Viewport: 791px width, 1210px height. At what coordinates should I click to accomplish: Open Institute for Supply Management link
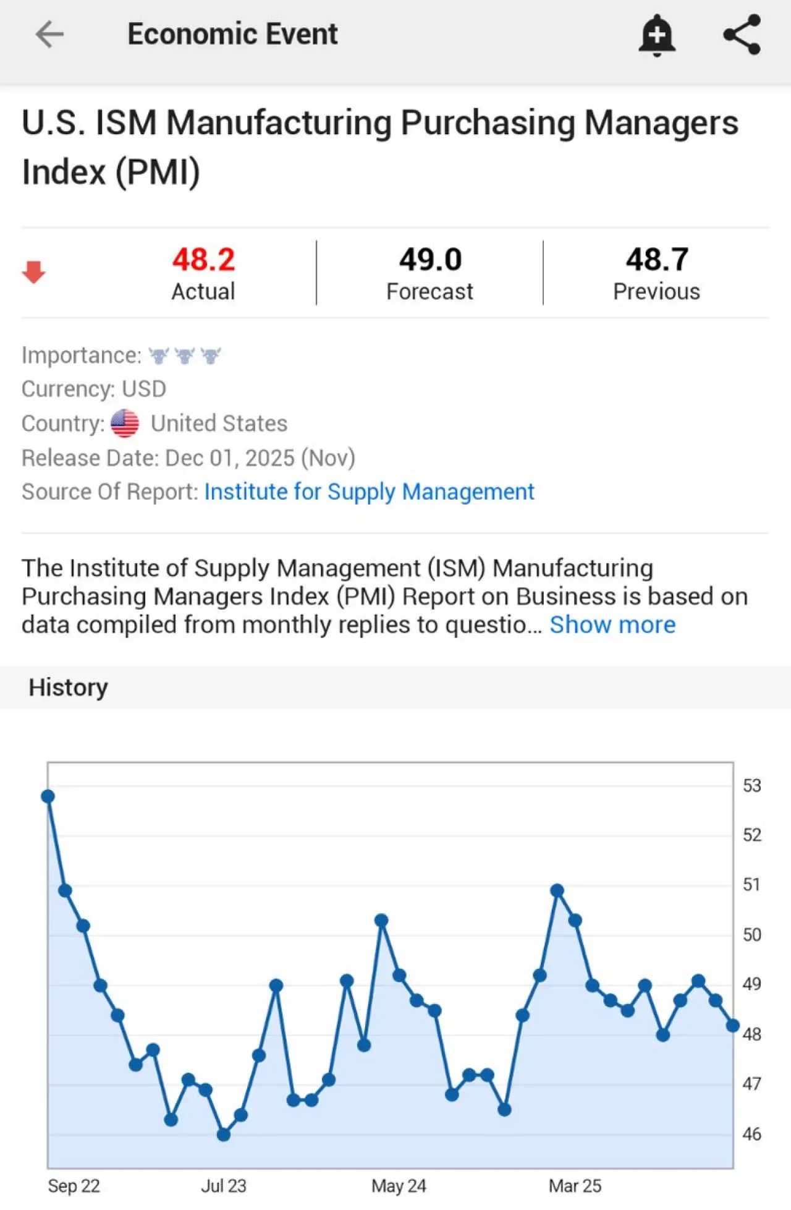coord(369,492)
